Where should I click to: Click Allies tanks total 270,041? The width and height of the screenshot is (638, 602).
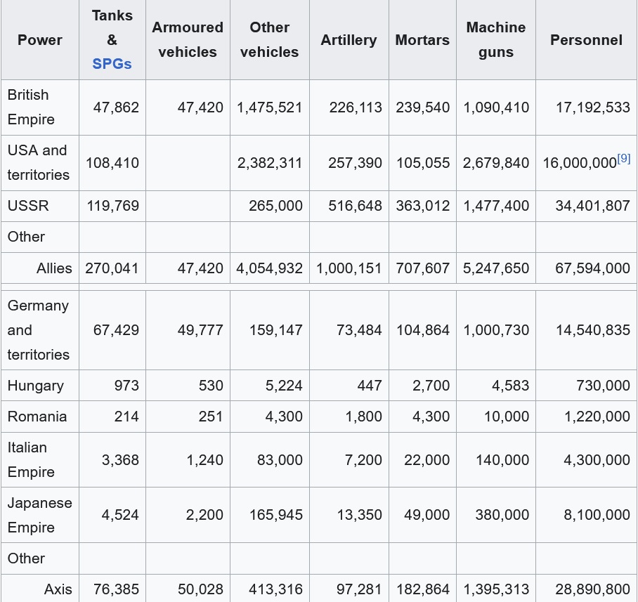click(112, 268)
